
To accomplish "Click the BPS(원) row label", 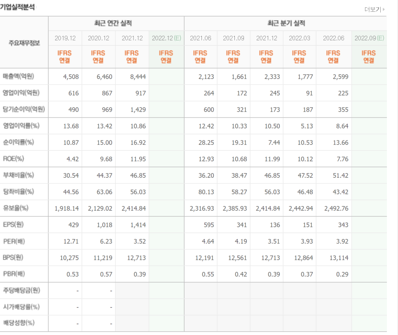I will (x=13, y=258).
